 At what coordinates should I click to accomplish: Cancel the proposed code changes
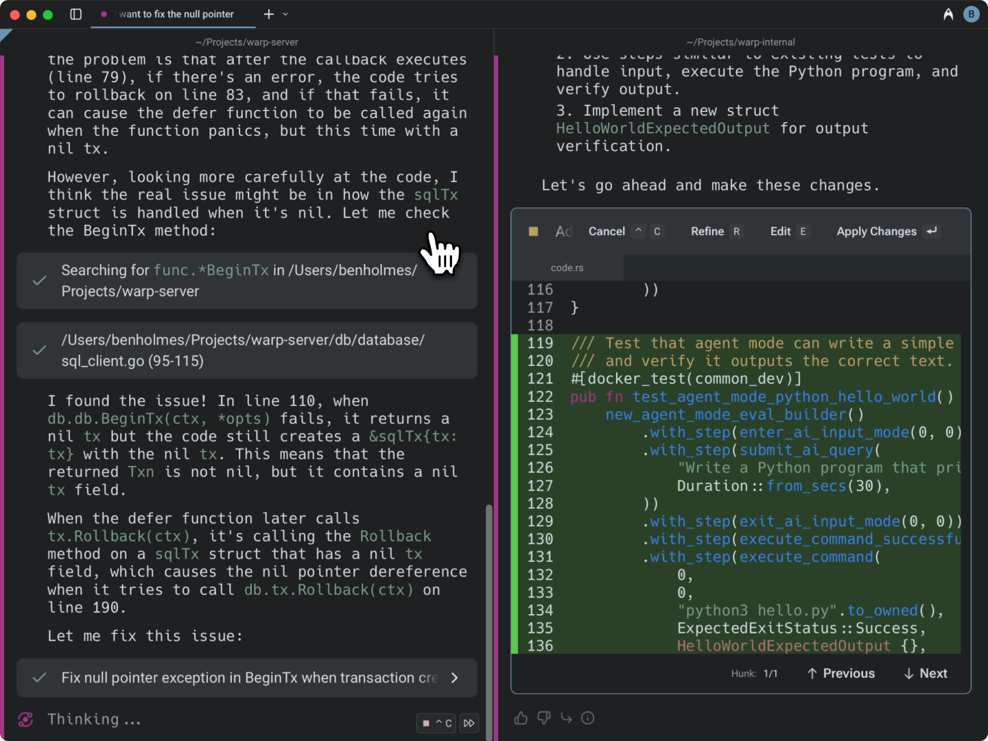[607, 232]
